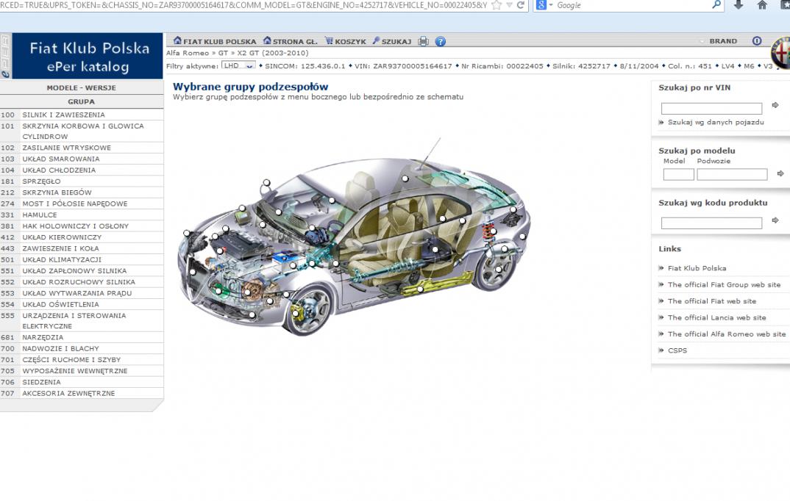
Task: Select group 274 MOST I PÓŁOSIE NAPĘDOWE
Action: click(x=82, y=203)
